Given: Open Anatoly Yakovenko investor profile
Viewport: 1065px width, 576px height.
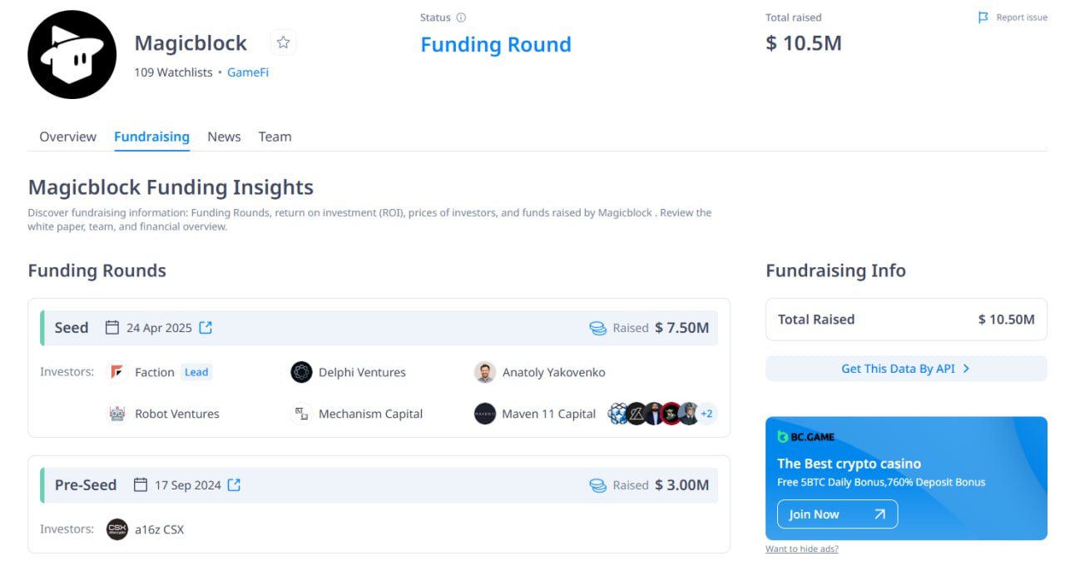Looking at the screenshot, I should [553, 372].
